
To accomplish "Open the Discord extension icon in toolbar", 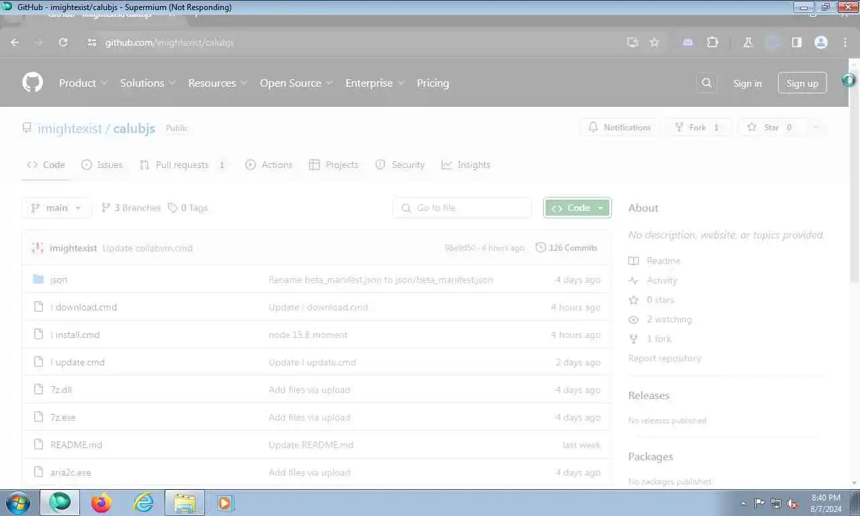I will 687,42.
